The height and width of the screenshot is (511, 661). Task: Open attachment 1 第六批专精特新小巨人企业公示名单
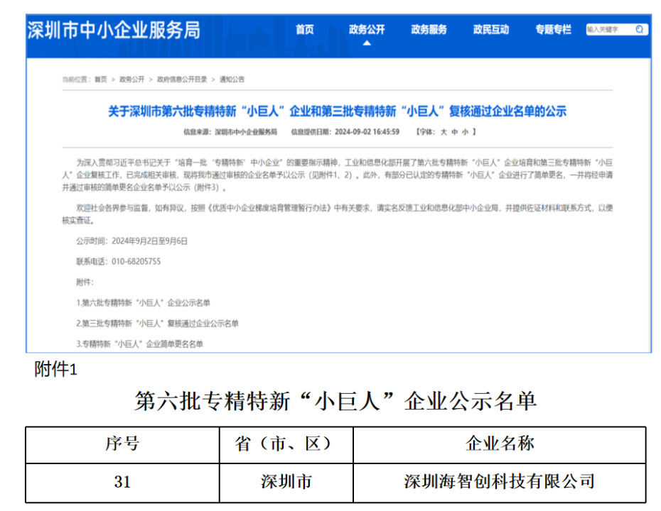pos(144,303)
